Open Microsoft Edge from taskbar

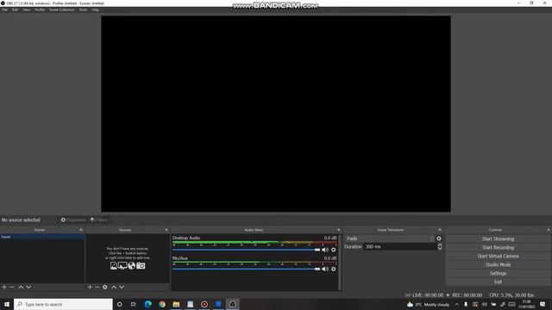(147, 304)
